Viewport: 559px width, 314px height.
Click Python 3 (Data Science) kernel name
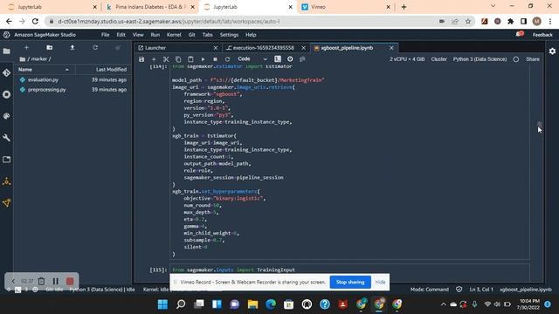[x=480, y=59]
